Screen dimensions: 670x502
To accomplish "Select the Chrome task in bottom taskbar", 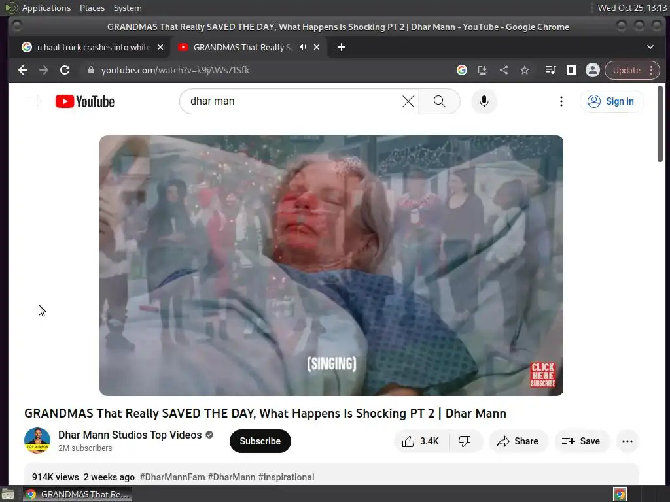I will [x=77, y=494].
